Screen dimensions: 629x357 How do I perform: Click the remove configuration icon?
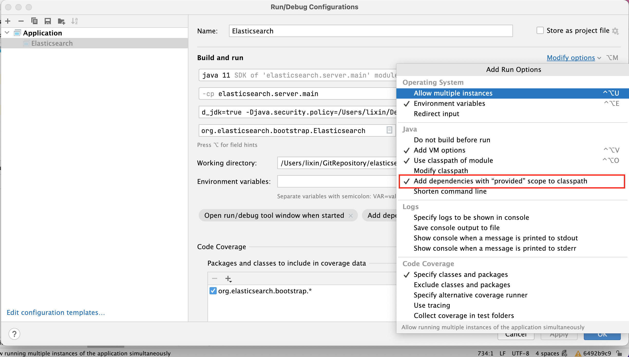pyautogui.click(x=20, y=21)
